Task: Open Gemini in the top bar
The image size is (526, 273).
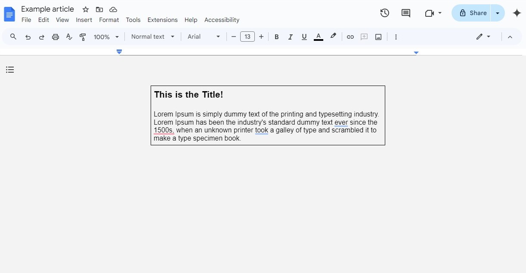Action: 517,13
